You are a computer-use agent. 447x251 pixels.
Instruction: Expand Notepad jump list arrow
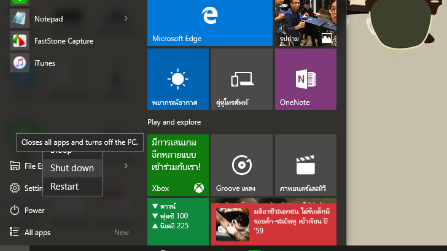[126, 18]
